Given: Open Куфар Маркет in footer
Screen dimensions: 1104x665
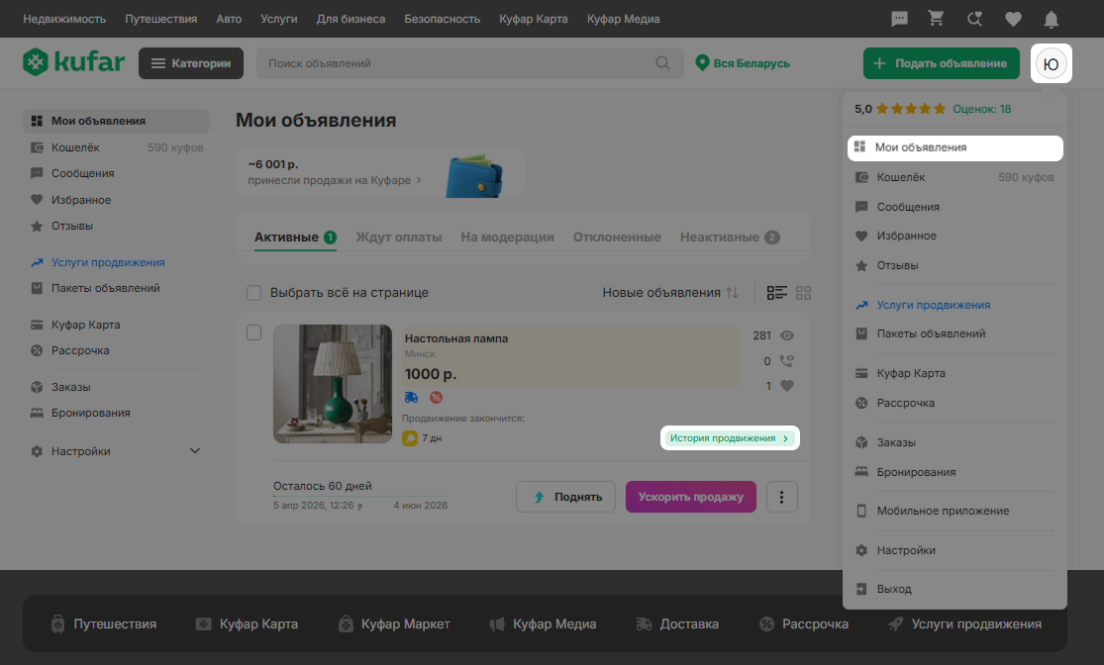Looking at the screenshot, I should coord(394,624).
